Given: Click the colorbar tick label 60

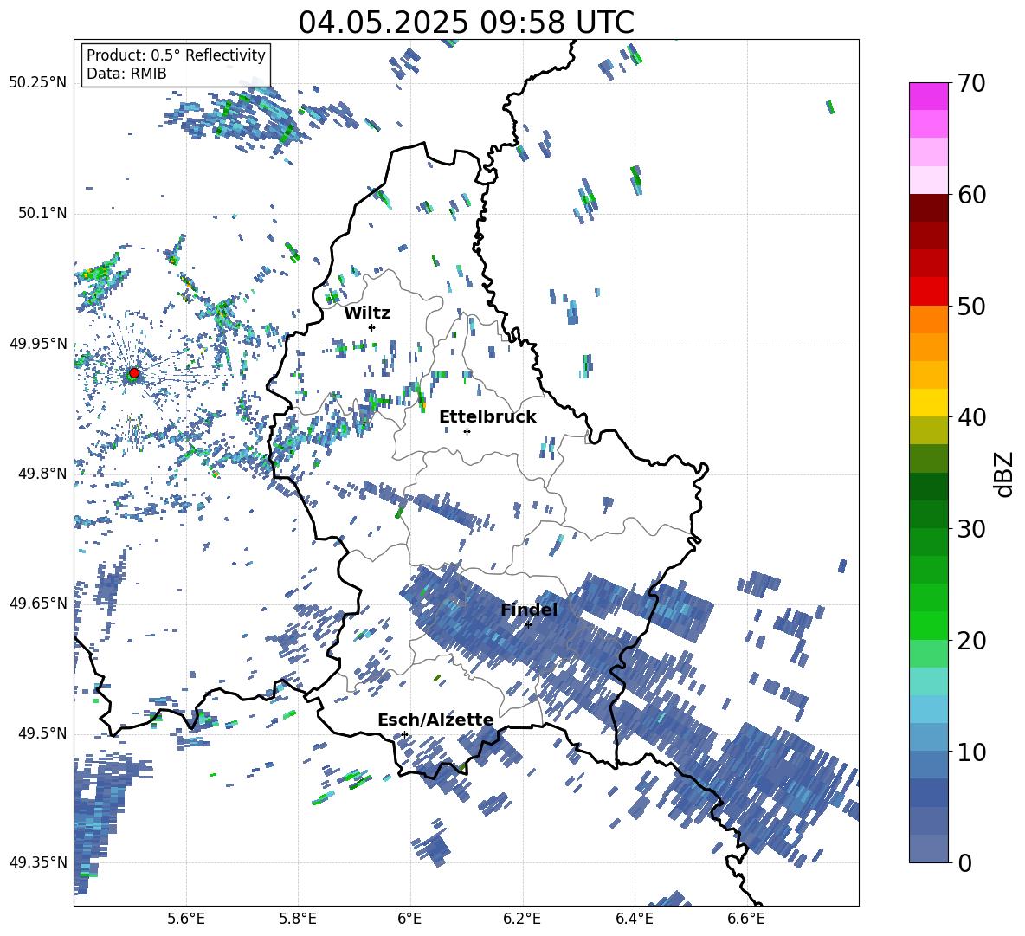Looking at the screenshot, I should pos(971,195).
